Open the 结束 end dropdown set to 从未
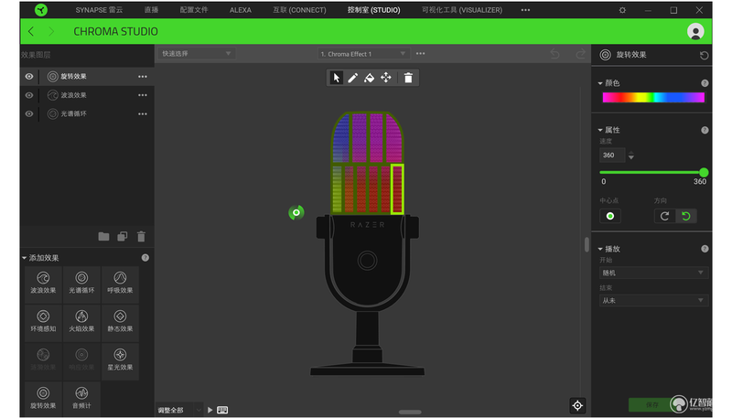Image resolution: width=732 pixels, height=418 pixels. [653, 300]
